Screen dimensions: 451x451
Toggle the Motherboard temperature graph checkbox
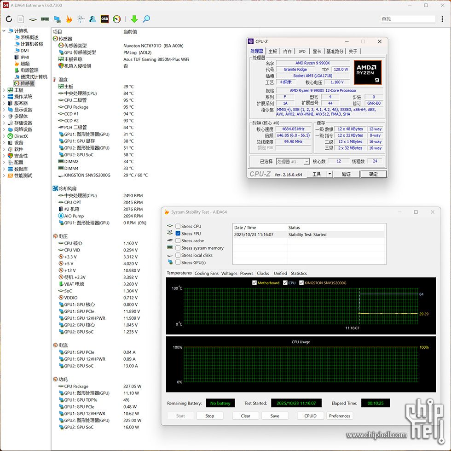(255, 283)
